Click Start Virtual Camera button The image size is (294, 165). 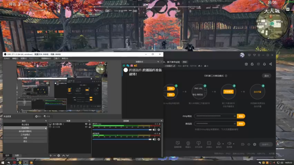click(25, 131)
